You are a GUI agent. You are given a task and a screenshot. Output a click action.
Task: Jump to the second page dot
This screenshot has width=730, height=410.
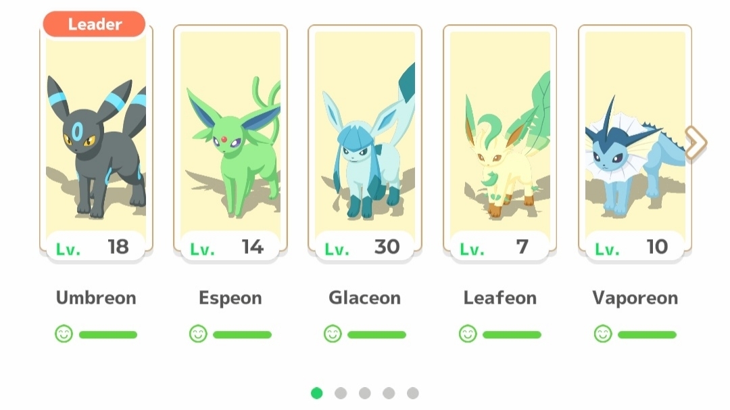(x=341, y=393)
